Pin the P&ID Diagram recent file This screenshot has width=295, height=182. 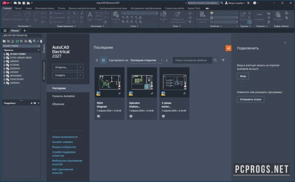click(x=119, y=93)
